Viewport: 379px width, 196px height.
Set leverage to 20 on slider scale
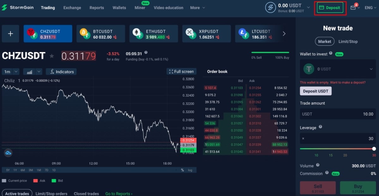(345, 155)
